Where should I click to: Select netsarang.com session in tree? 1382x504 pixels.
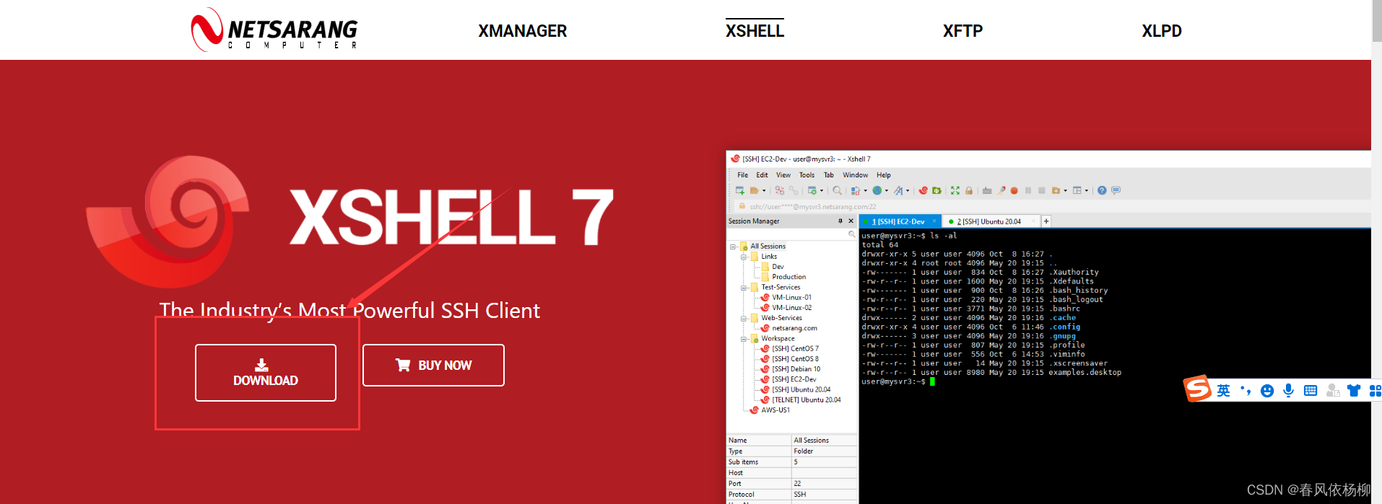point(794,328)
